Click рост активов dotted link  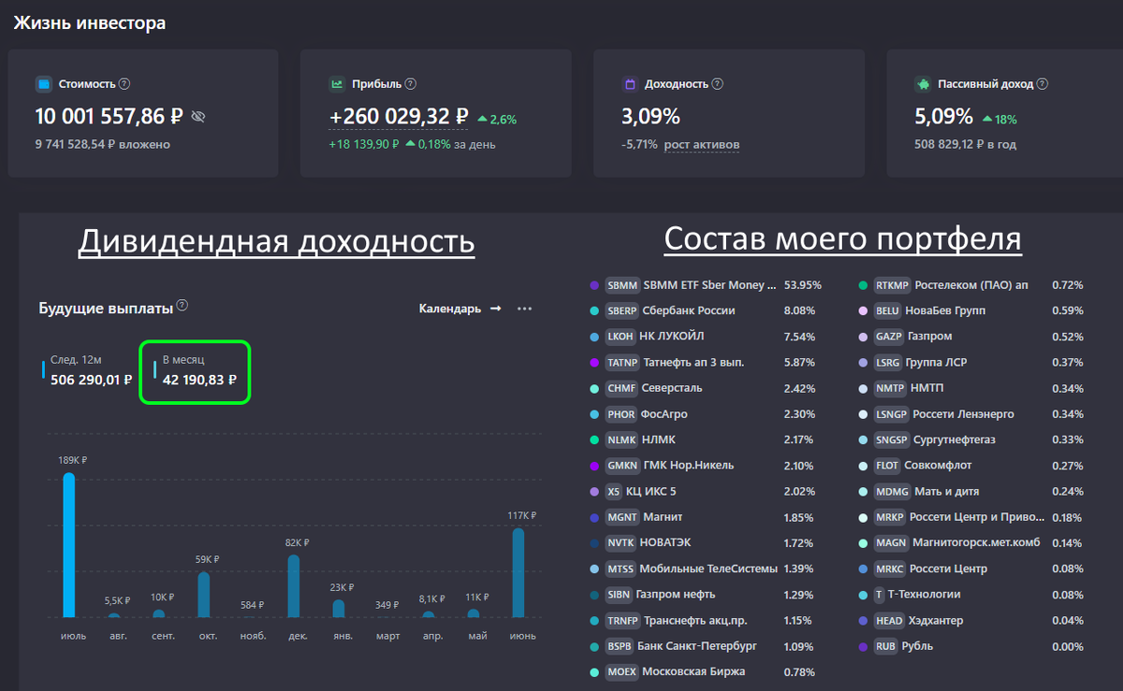[702, 145]
